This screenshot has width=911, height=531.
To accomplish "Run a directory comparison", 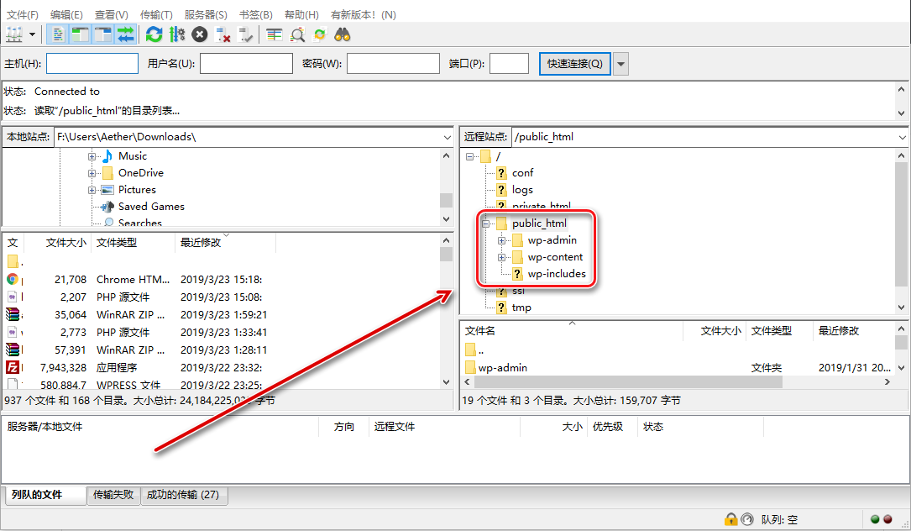I will pyautogui.click(x=295, y=34).
